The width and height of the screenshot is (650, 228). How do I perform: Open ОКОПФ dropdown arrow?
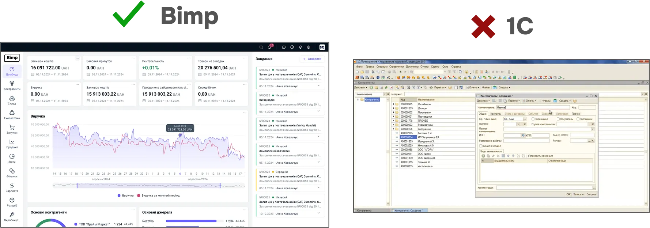(x=518, y=124)
